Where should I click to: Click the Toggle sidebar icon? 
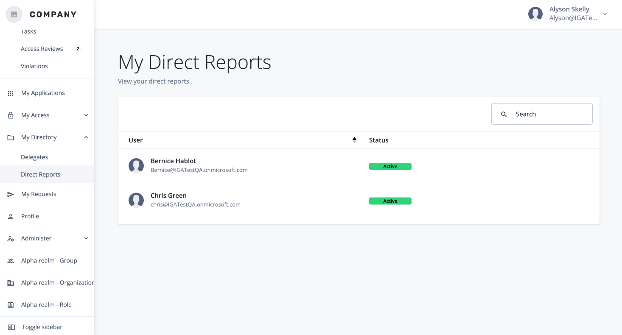[x=11, y=327]
